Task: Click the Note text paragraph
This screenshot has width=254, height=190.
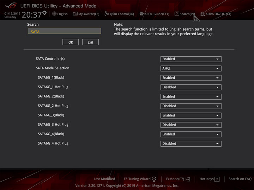Action: pos(164,29)
